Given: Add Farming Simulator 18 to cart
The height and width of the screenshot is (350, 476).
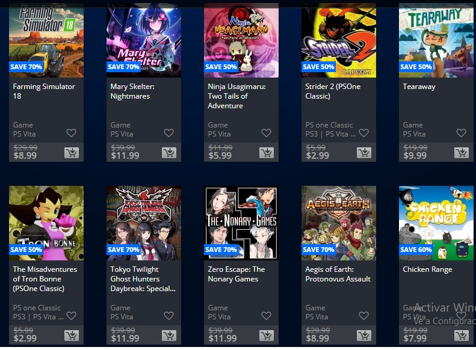Looking at the screenshot, I should (x=72, y=153).
